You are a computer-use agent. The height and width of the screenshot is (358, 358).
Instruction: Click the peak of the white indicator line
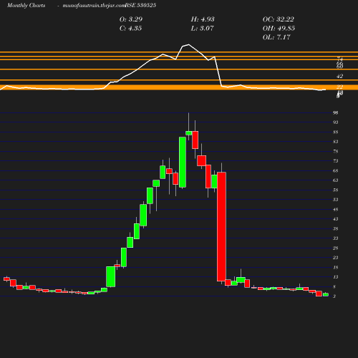[188, 44]
